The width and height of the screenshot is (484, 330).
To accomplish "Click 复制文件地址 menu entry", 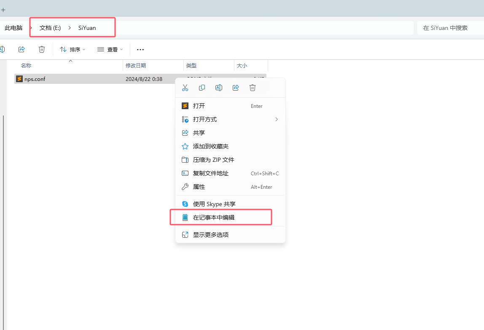I will coord(211,173).
